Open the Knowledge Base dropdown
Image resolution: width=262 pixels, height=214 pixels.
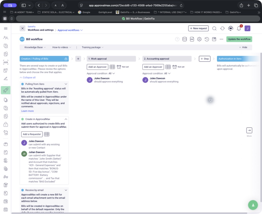35,47
